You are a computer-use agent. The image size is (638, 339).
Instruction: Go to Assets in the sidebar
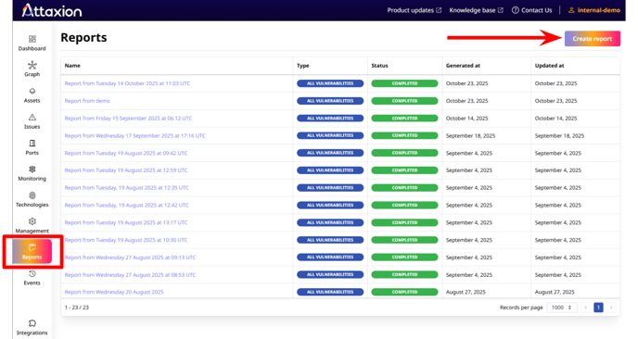32,95
